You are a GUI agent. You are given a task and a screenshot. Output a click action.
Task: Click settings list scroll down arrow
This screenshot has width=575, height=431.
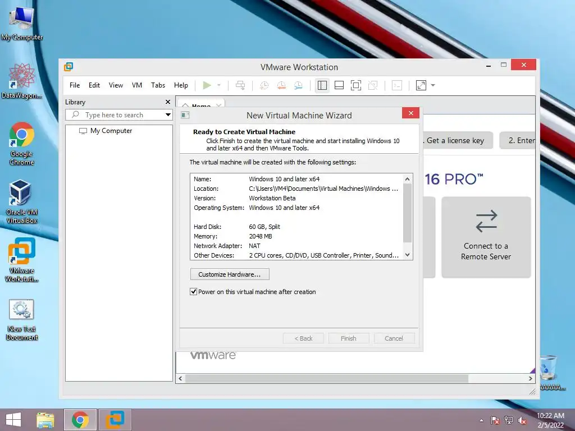tap(407, 255)
